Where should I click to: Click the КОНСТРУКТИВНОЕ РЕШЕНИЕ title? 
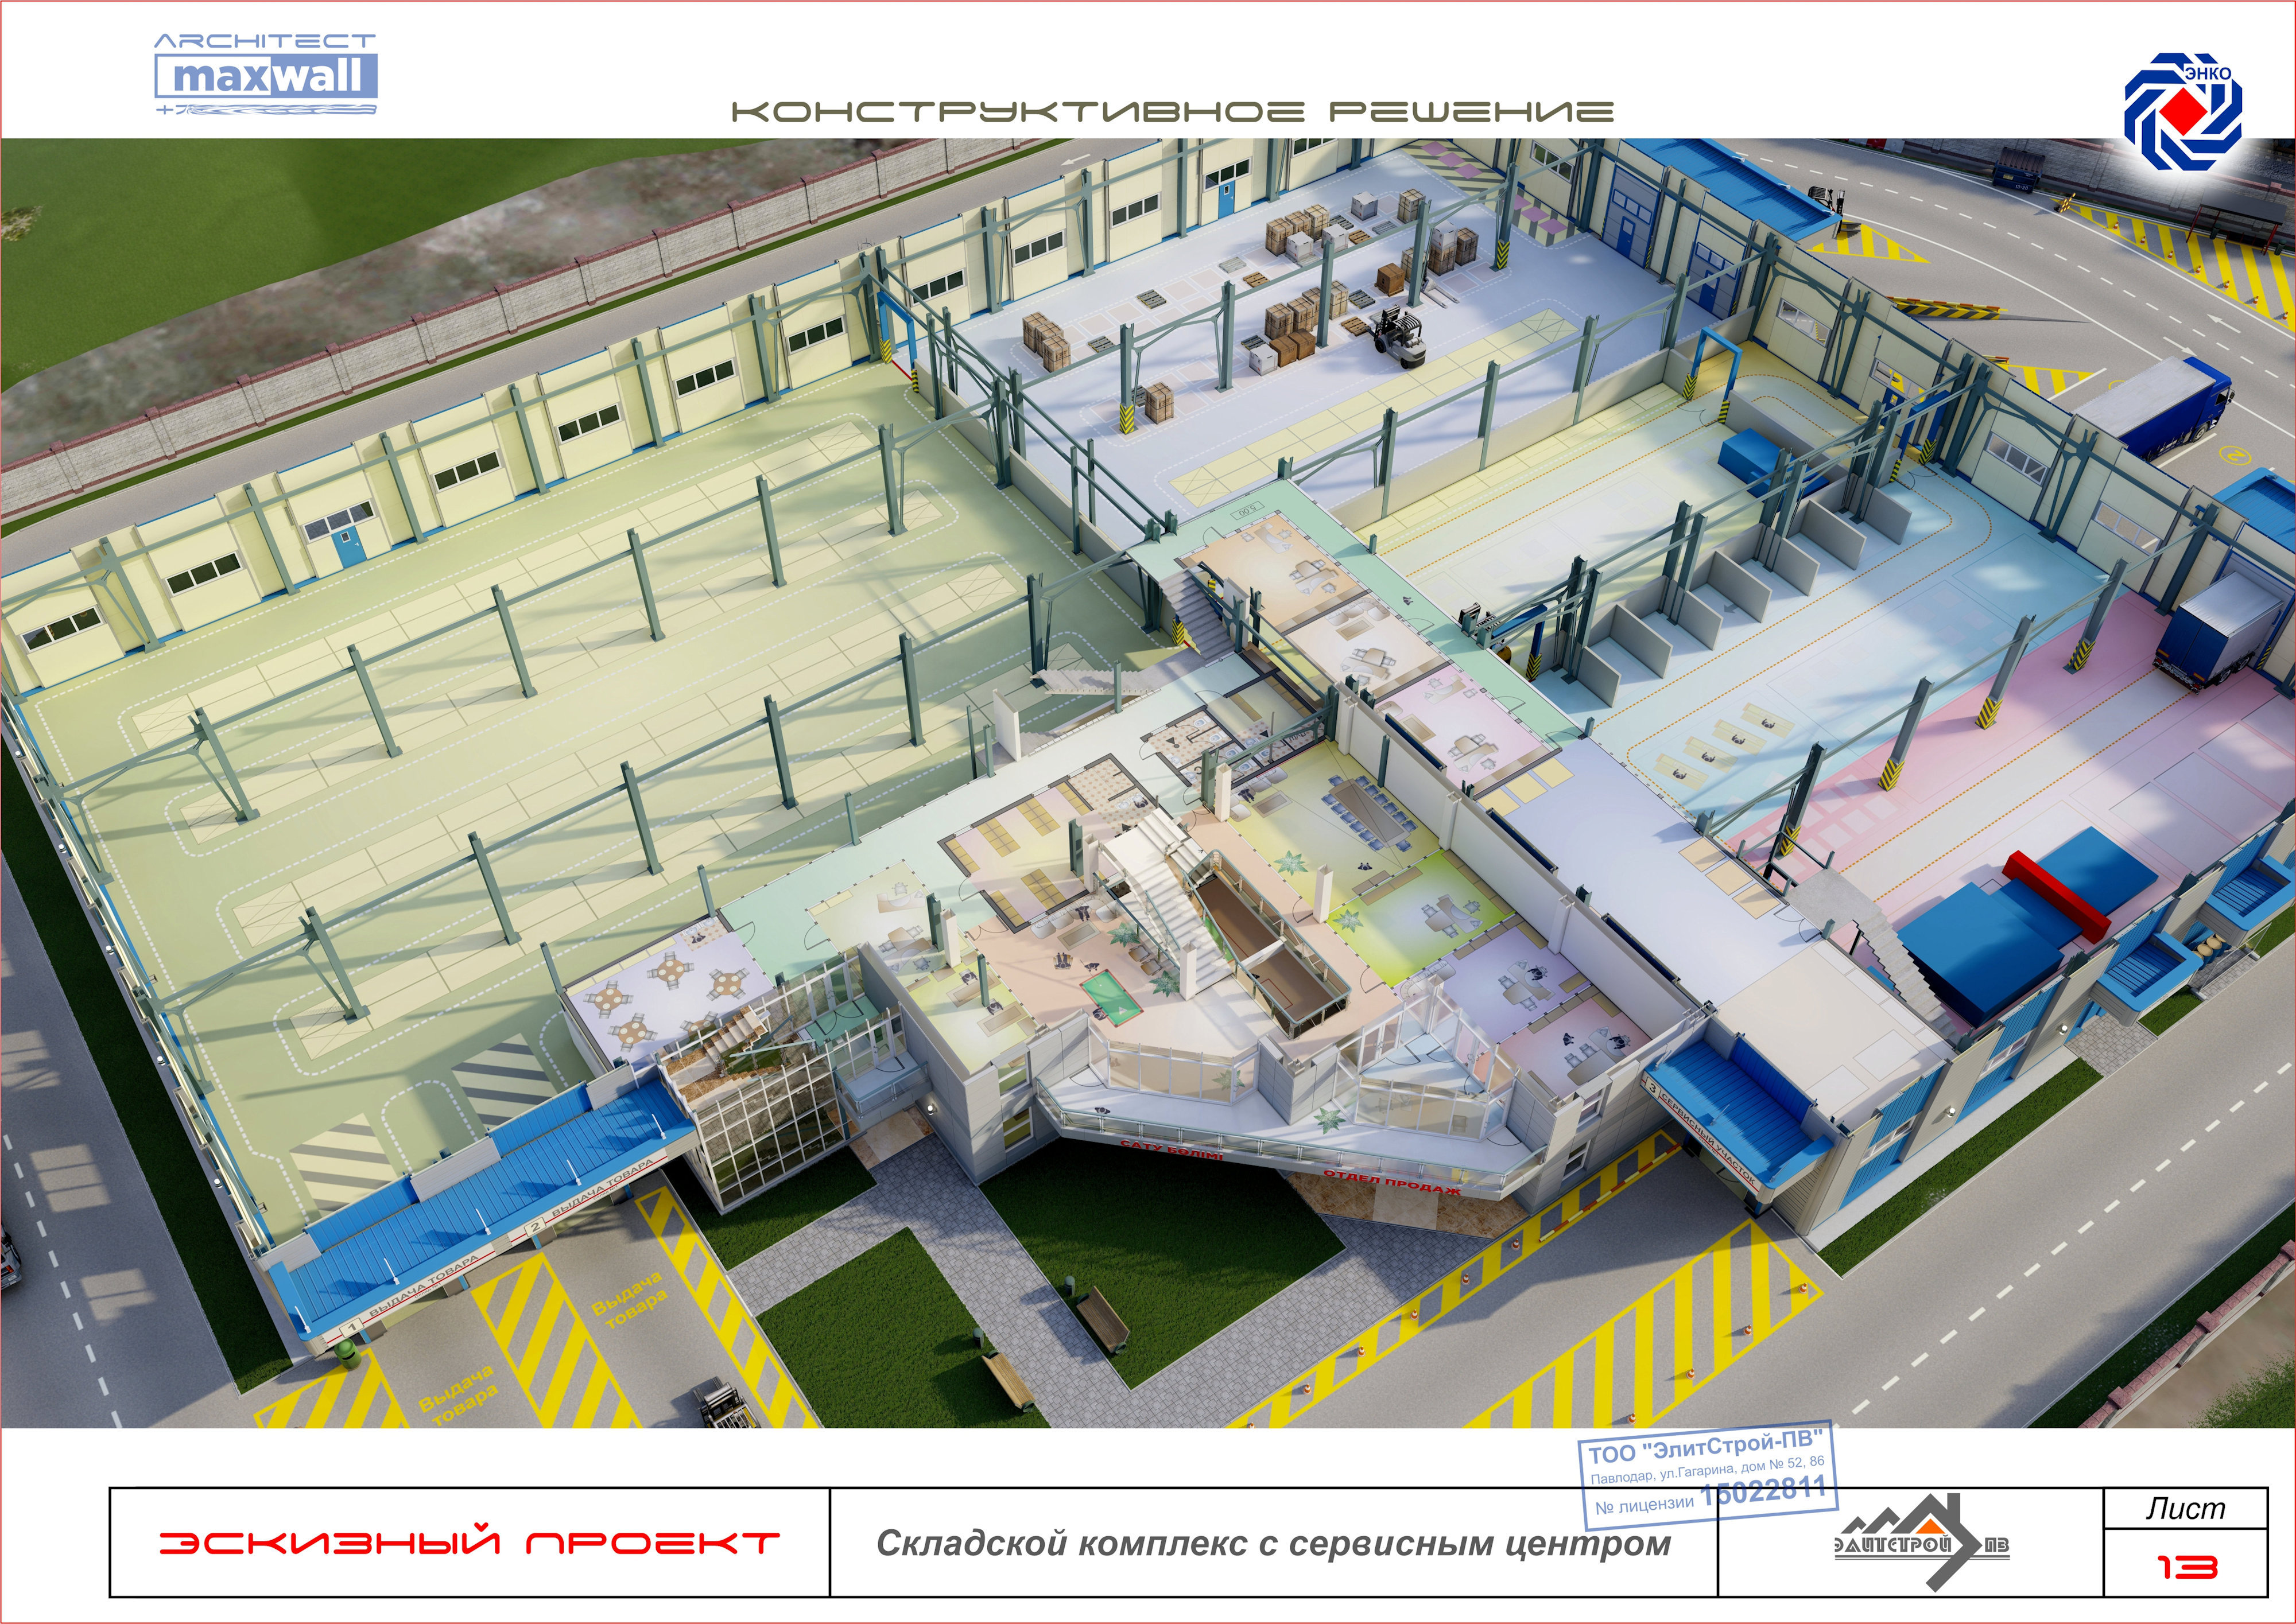coord(1172,111)
